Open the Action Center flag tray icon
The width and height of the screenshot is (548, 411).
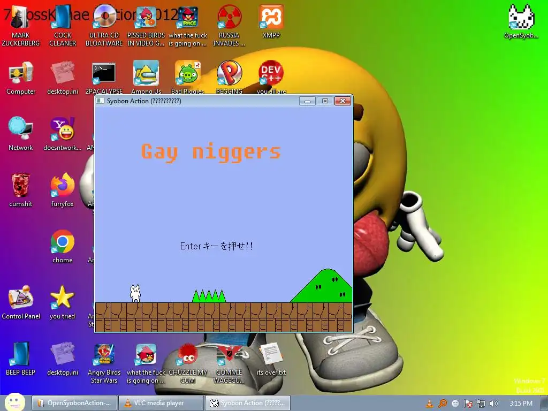tap(468, 404)
